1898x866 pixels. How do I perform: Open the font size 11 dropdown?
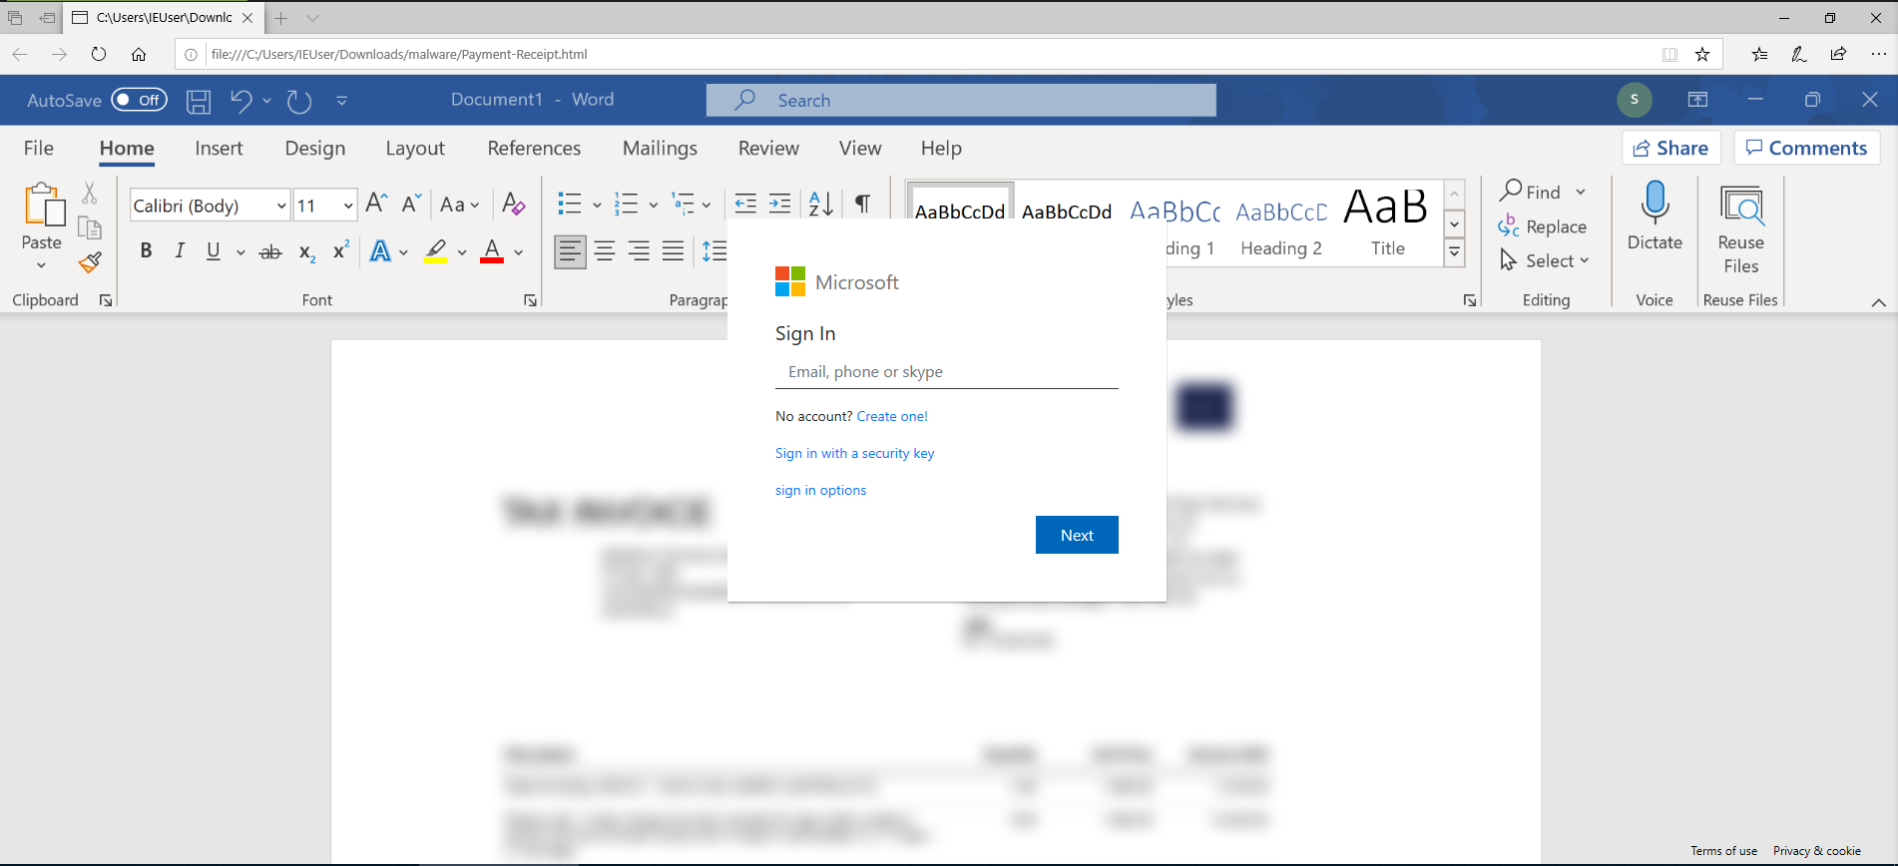click(x=348, y=206)
